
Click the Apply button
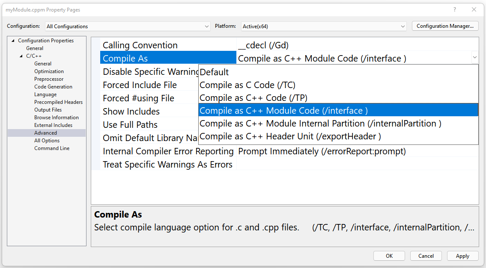[462, 256]
